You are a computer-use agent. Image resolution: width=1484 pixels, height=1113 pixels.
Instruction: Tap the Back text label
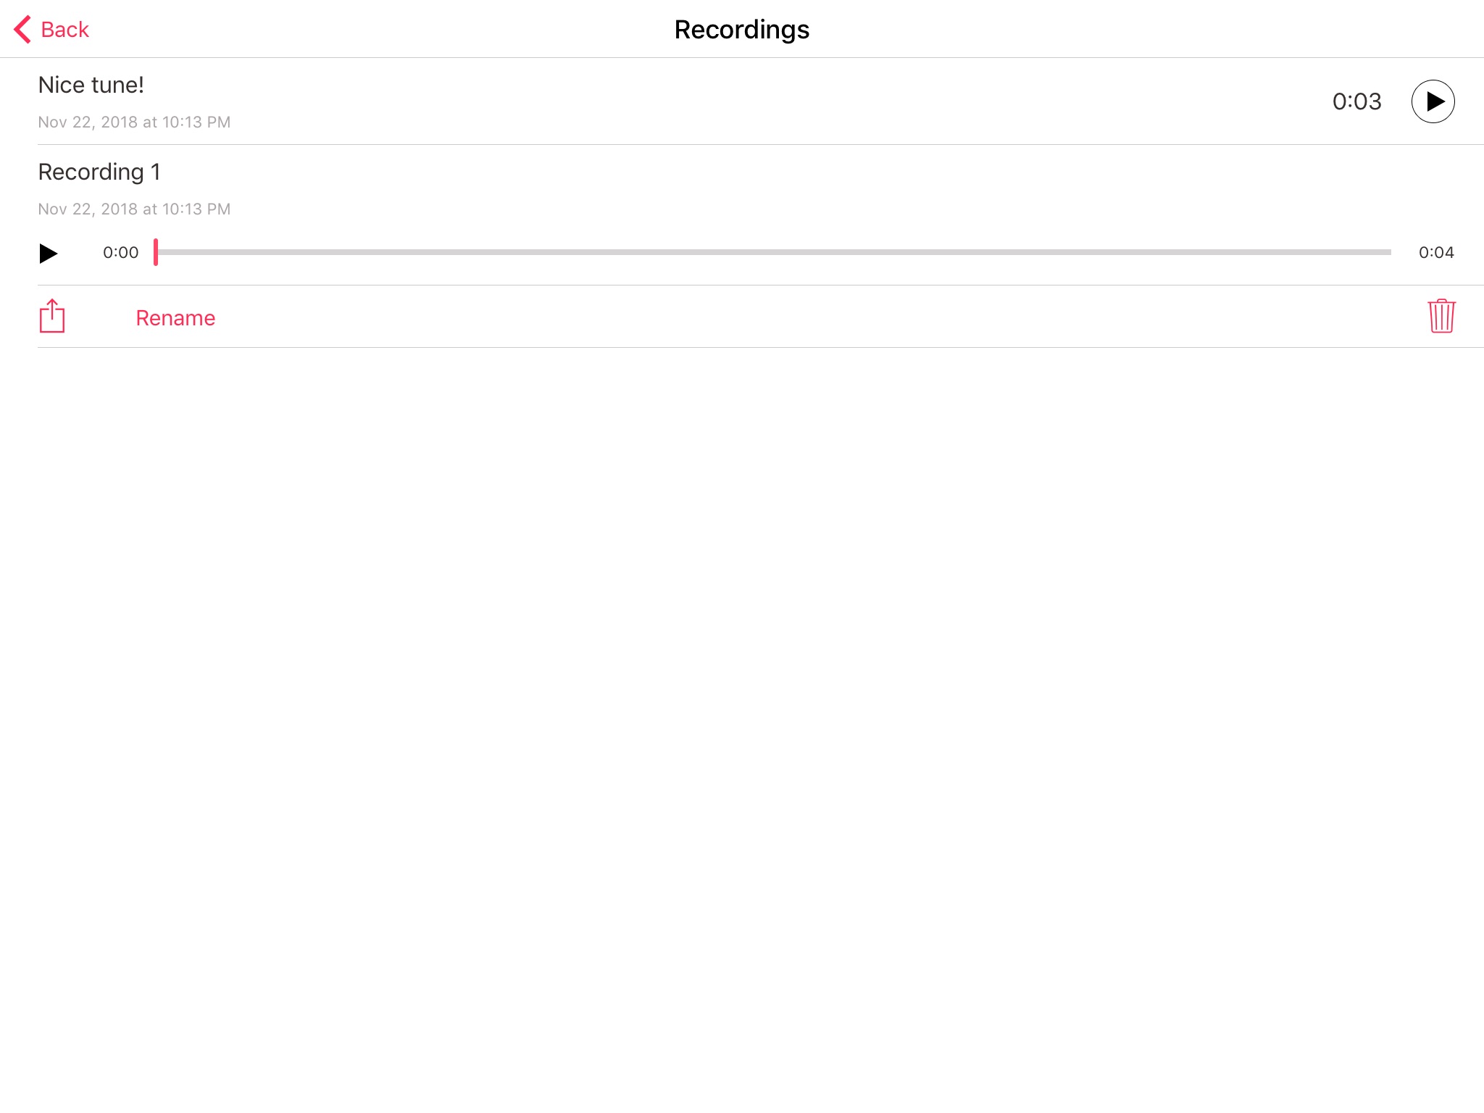[64, 30]
